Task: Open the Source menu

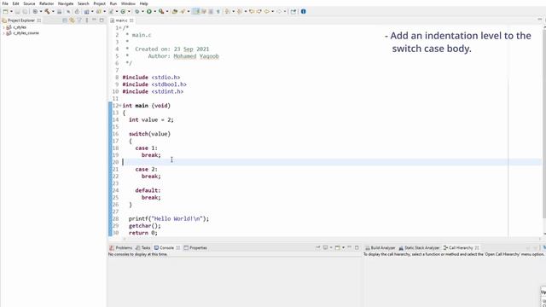Action: pyautogui.click(x=29, y=3)
